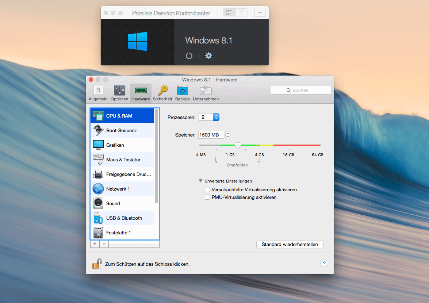Click the CPU & RAM chip icon
Image resolution: width=429 pixels, height=303 pixels.
(98, 116)
